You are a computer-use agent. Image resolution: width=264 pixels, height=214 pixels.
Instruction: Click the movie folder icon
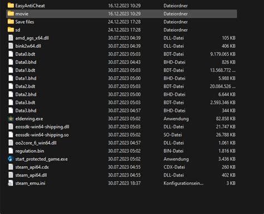pyautogui.click(x=11, y=14)
